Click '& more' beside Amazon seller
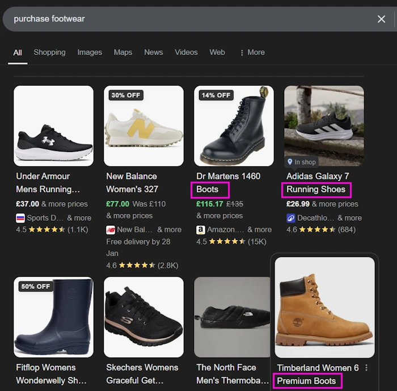The height and width of the screenshot is (391, 397). [260, 230]
